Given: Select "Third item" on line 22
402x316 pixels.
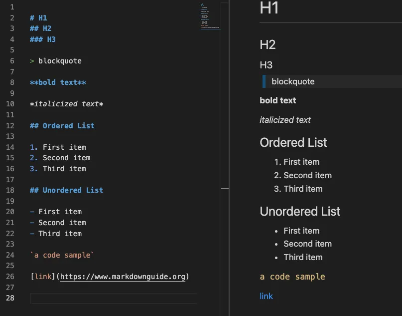Looking at the screenshot, I should pyautogui.click(x=59, y=233).
